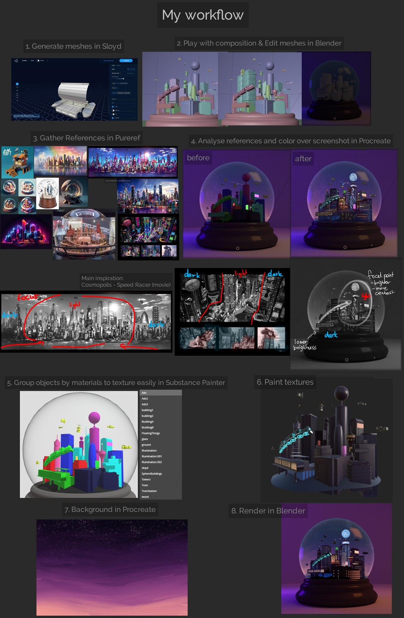Open the color-coded materials snow globe preview
Viewport: 404px width, 618px height.
pyautogui.click(x=79, y=444)
